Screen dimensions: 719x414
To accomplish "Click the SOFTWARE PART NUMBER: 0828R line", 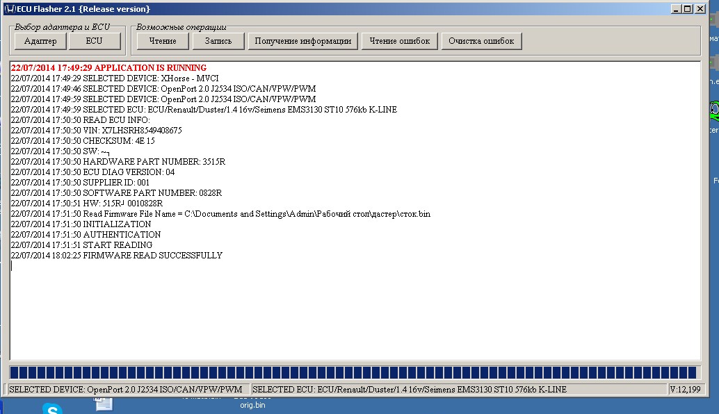I will coord(116,193).
